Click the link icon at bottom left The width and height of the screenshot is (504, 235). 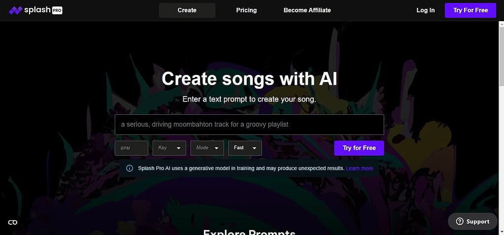coord(12,222)
